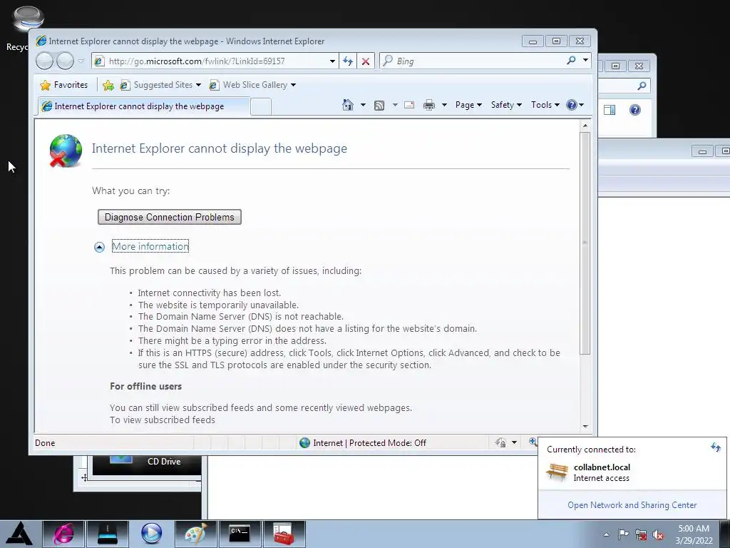
Task: Click the Bing search magnifier icon
Action: point(571,61)
